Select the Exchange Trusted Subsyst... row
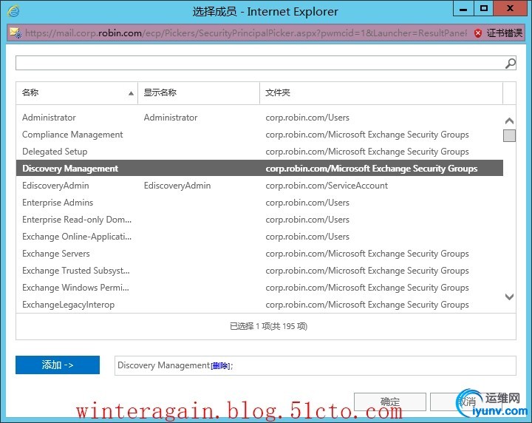Image resolution: width=532 pixels, height=423 pixels. pos(259,270)
